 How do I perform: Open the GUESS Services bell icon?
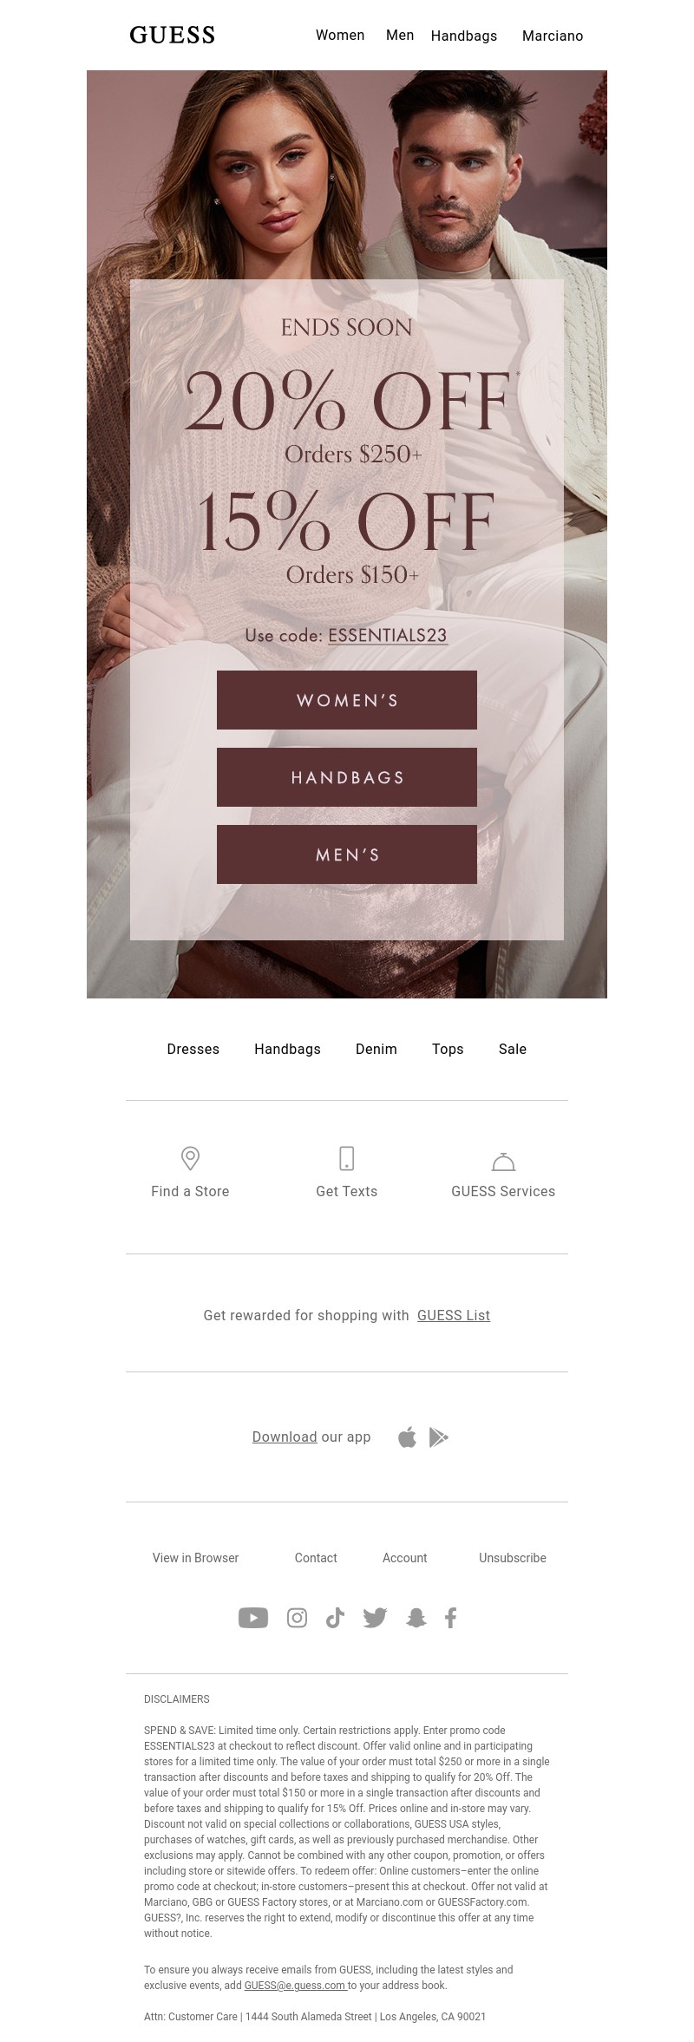tap(503, 1161)
